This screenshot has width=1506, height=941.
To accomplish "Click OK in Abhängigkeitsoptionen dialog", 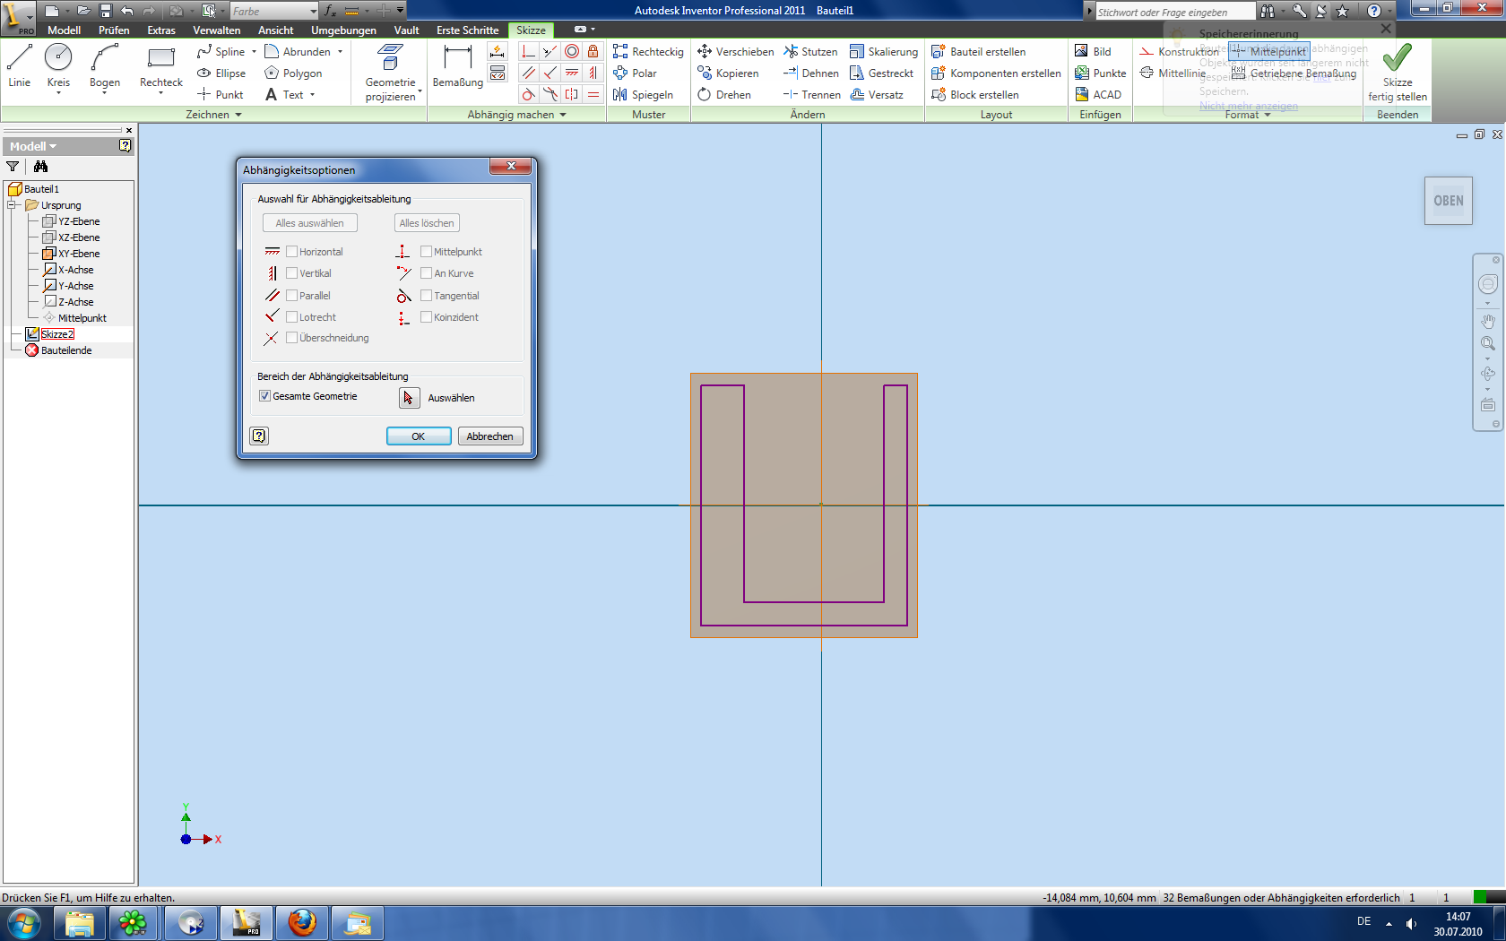I will (419, 436).
